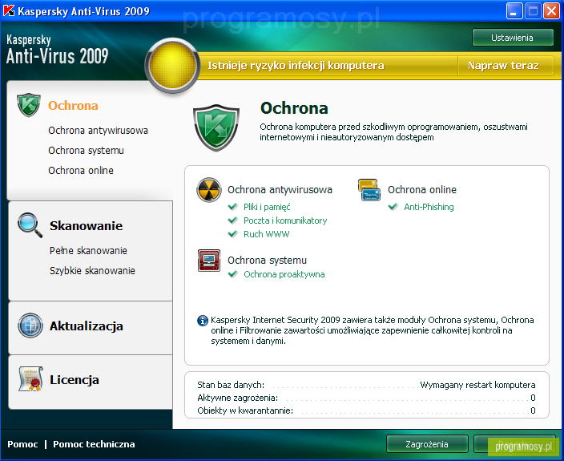Click the Ochrona online heading in main panel
Image resolution: width=564 pixels, height=461 pixels.
tap(422, 190)
